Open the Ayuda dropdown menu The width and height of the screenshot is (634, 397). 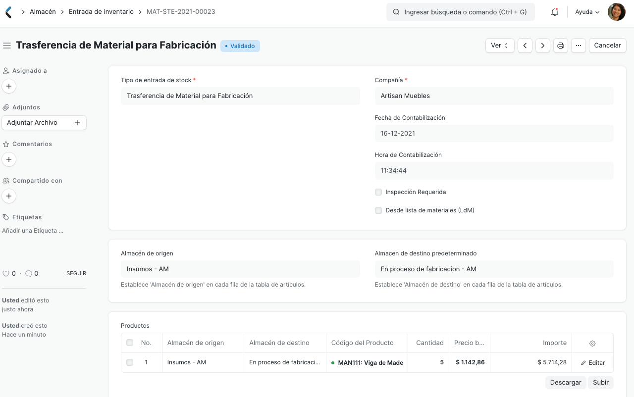tap(587, 12)
